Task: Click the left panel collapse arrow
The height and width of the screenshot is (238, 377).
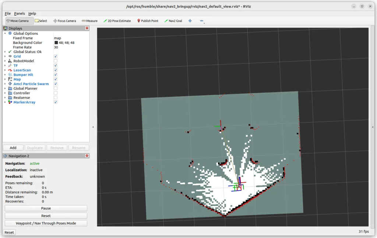Action: pos(93,127)
